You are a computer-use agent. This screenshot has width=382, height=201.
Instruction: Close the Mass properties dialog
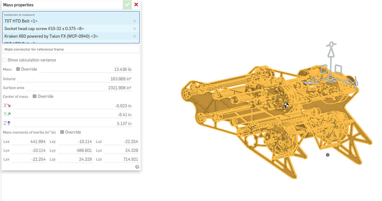[x=136, y=5]
